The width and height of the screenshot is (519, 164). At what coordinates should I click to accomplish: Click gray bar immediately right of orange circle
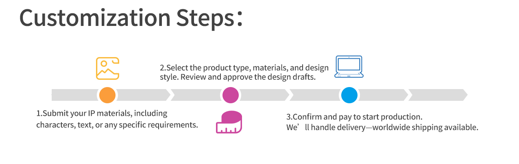click(x=144, y=95)
